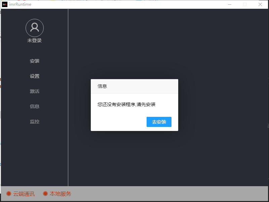Switch to the 监控 sidebar section

coord(35,122)
